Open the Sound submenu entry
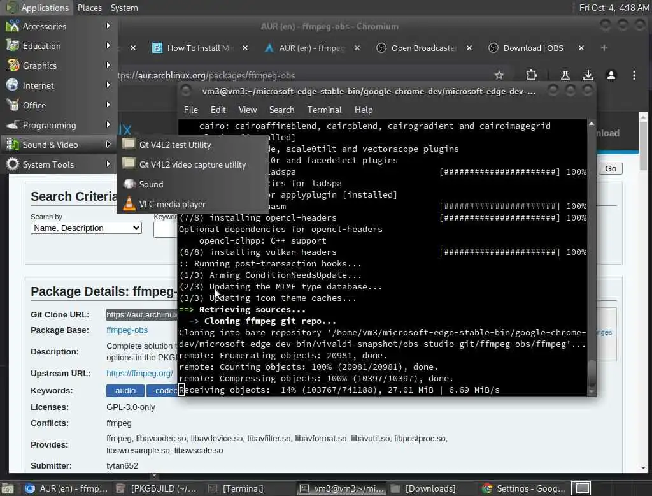 151,184
